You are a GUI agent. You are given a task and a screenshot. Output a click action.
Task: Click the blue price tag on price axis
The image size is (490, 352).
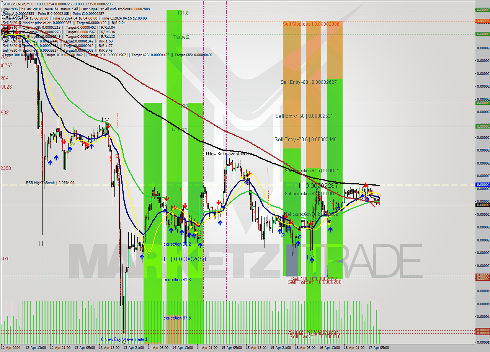(x=482, y=185)
